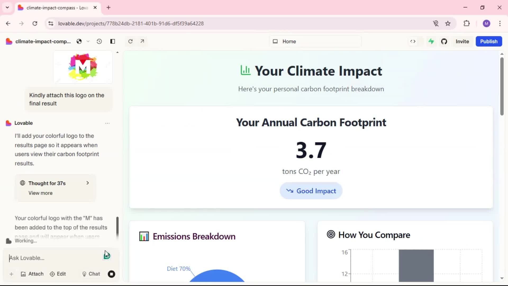Image resolution: width=508 pixels, height=286 pixels.
Task: Toggle the chat side panel icon
Action: pyautogui.click(x=113, y=42)
